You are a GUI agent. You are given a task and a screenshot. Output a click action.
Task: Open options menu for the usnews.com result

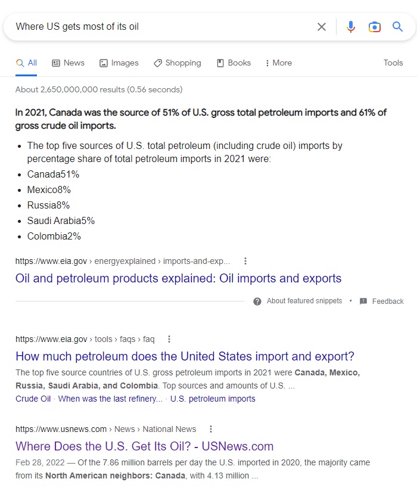click(211, 429)
